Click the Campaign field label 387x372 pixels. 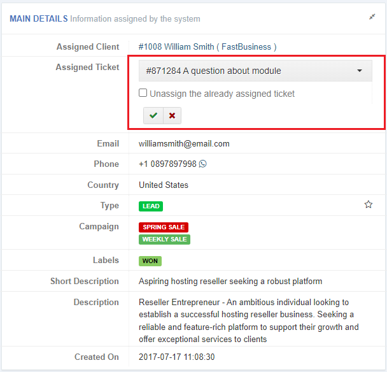[99, 227]
